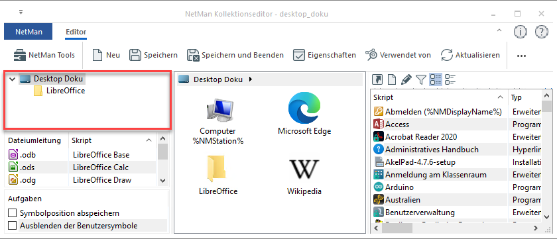Viewport: 557px width, 239px height.
Task: Open the three-dot overflow menu
Action: [x=521, y=56]
